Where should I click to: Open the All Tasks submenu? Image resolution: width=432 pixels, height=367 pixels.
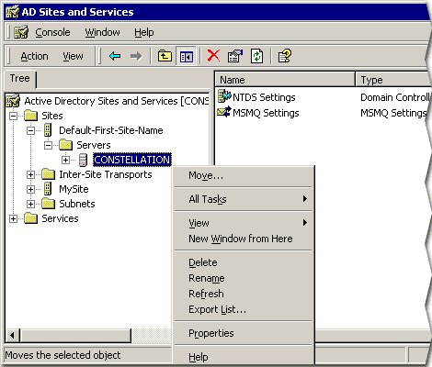coord(243,199)
